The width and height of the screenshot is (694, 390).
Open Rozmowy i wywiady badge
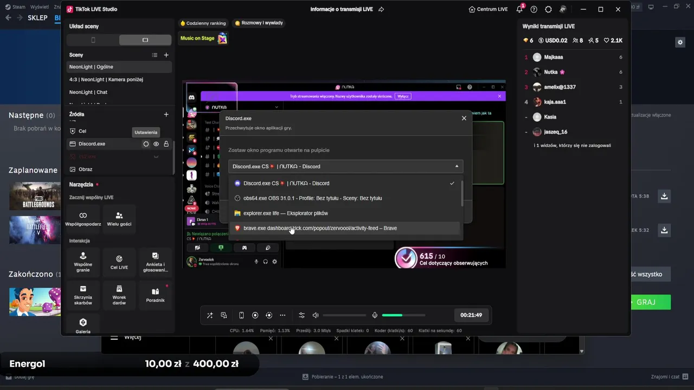259,23
